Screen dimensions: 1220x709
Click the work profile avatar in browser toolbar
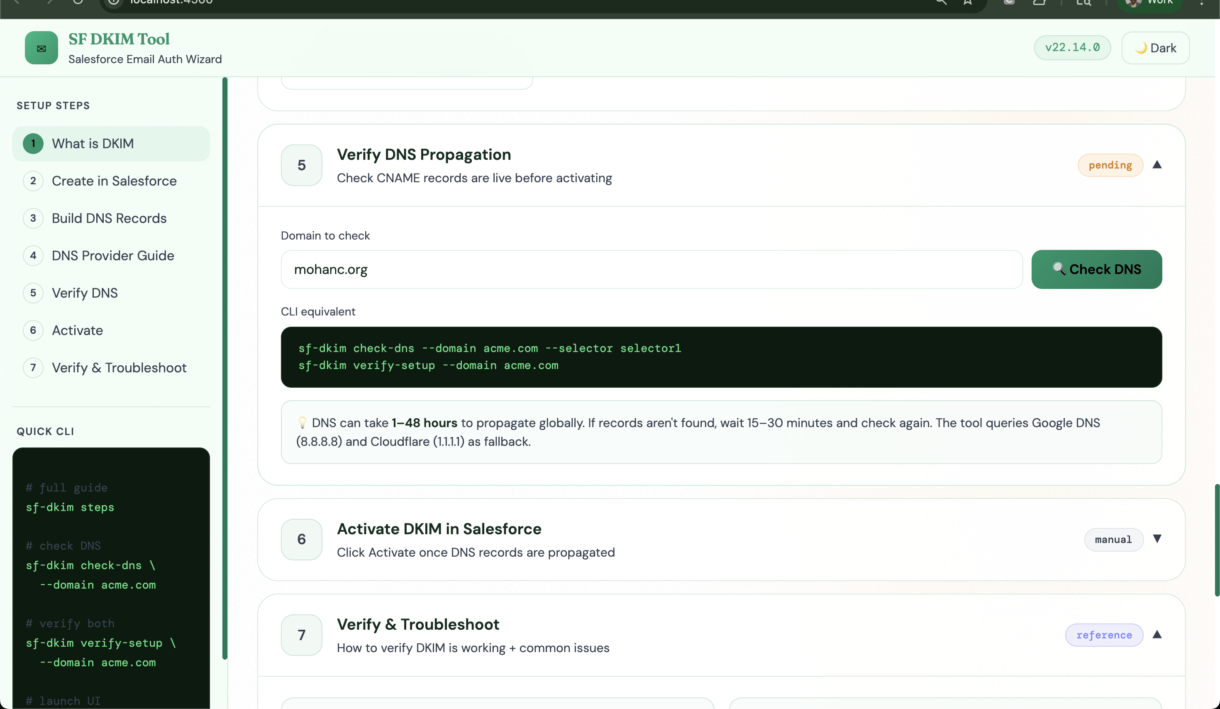(x=1133, y=2)
